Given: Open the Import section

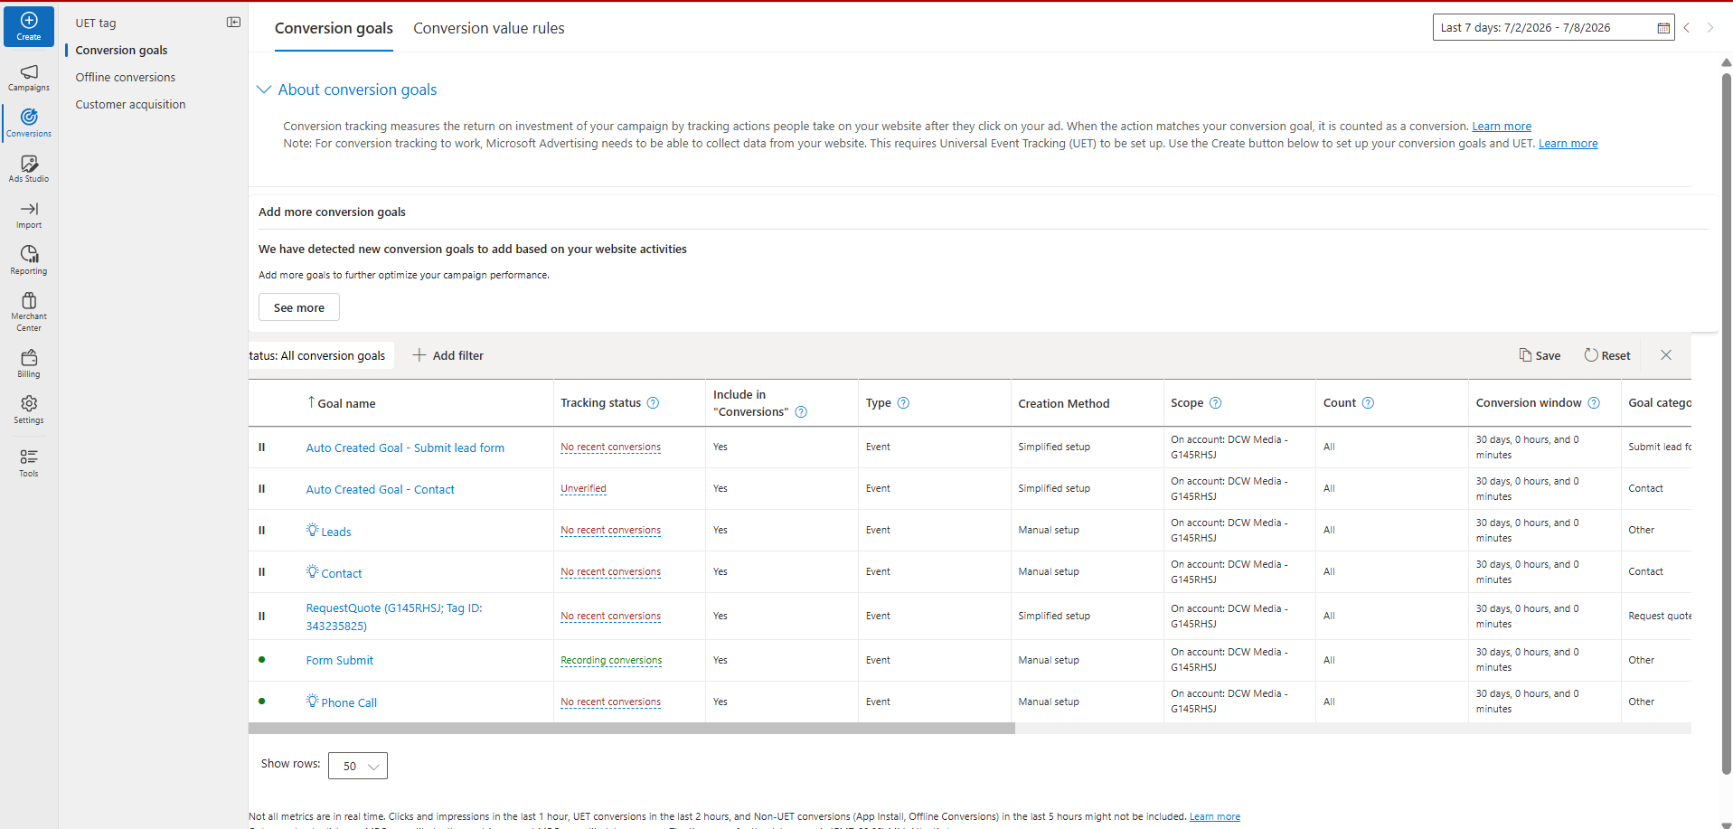Looking at the screenshot, I should click(29, 215).
